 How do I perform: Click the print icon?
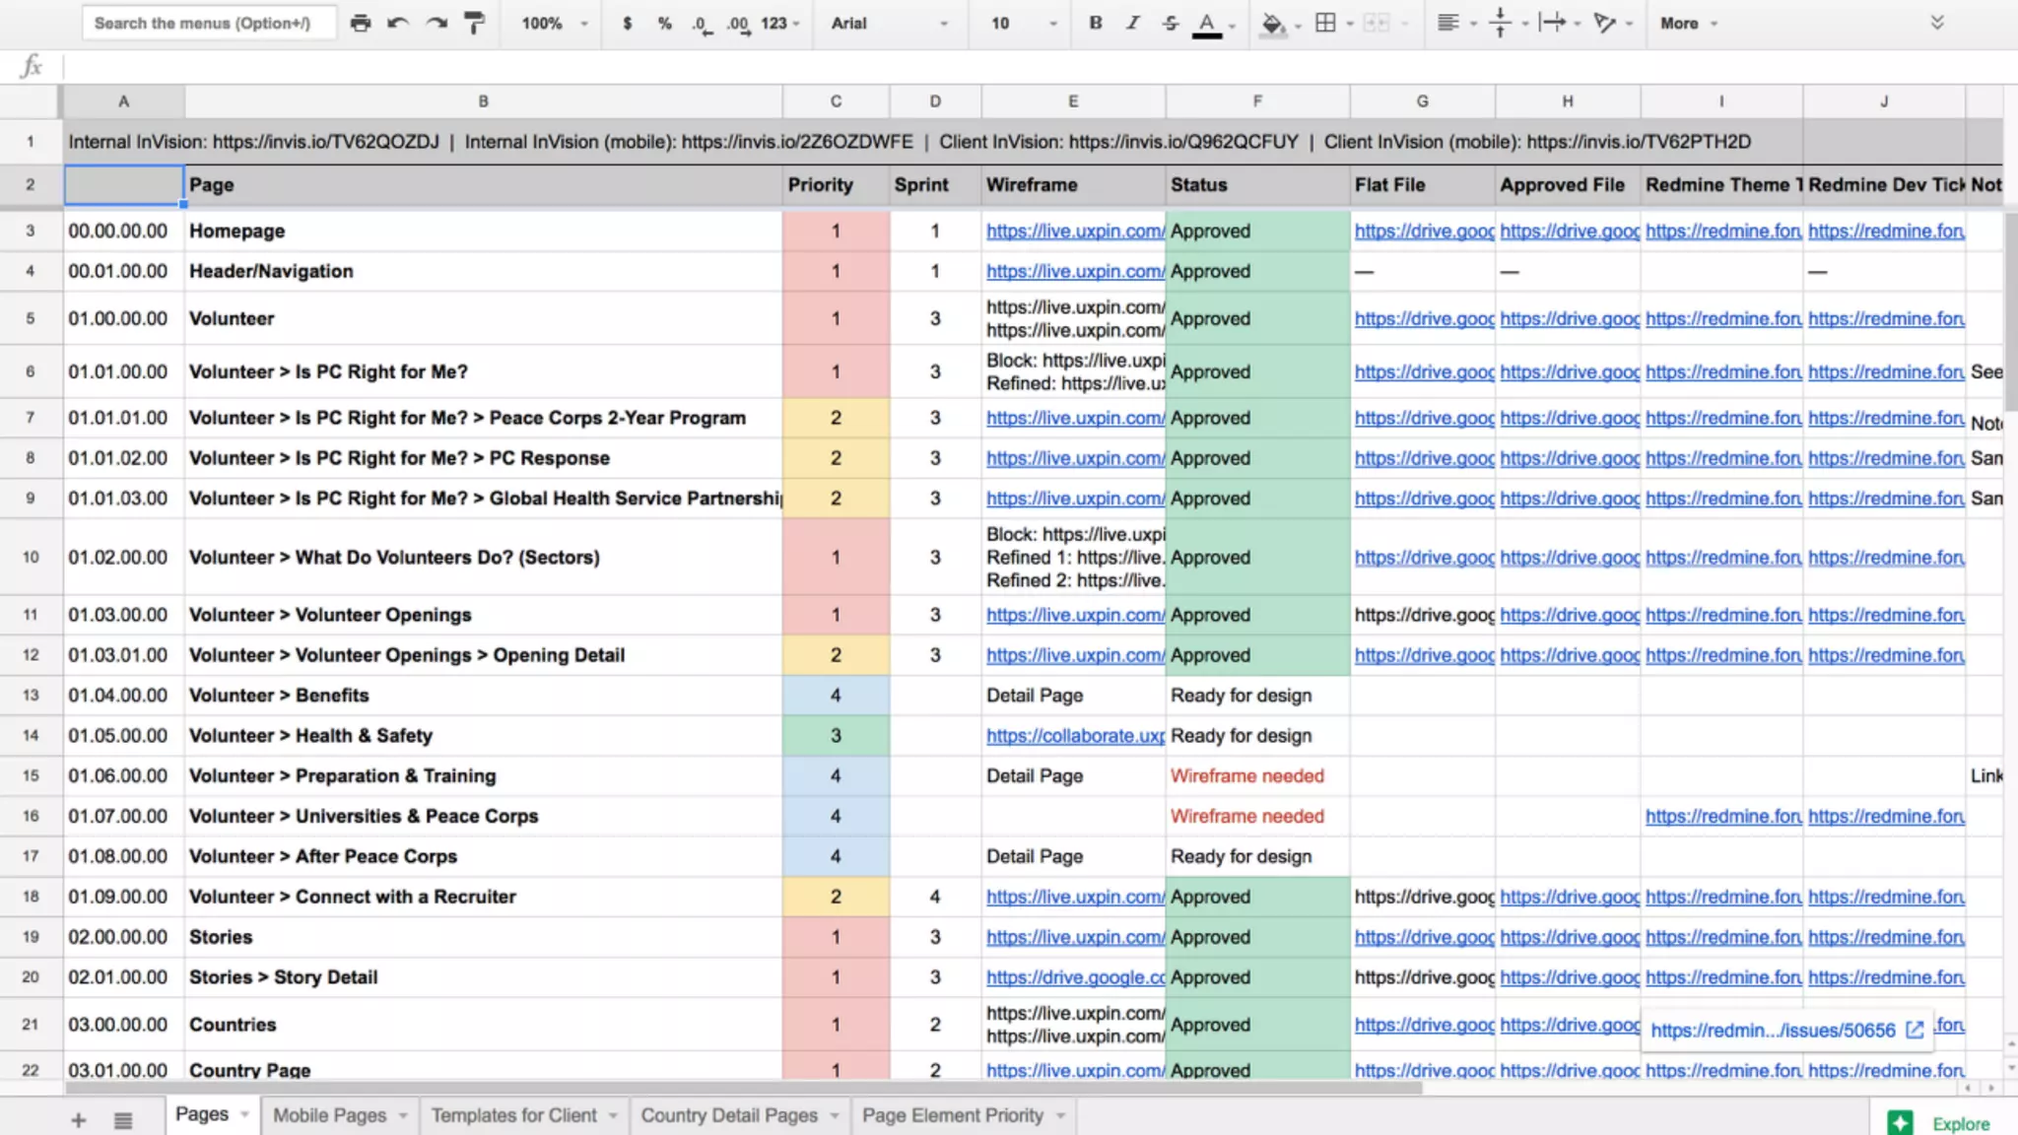[x=361, y=23]
